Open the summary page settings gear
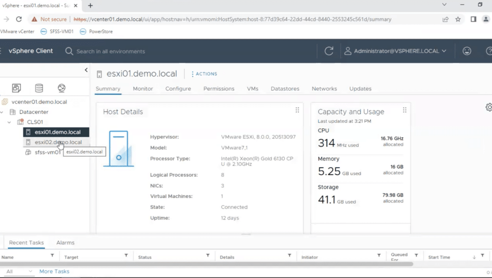Screen dimensions: 492x278 pos(489,107)
